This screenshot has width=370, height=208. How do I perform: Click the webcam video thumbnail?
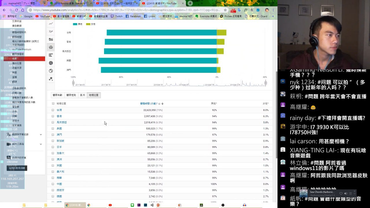click(x=324, y=35)
